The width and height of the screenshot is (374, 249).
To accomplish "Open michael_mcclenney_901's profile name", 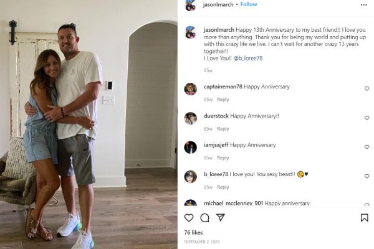I will coord(233,204).
